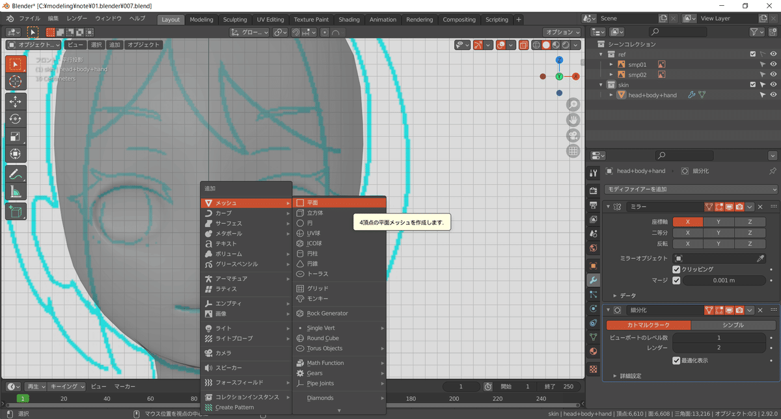Open the オプション dropdown
The image size is (781, 419).
[562, 32]
